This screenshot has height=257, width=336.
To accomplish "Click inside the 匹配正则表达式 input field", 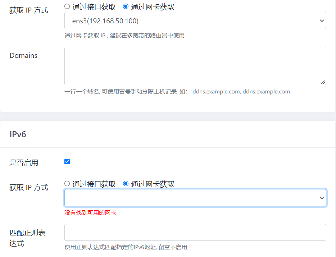I will point(194,232).
